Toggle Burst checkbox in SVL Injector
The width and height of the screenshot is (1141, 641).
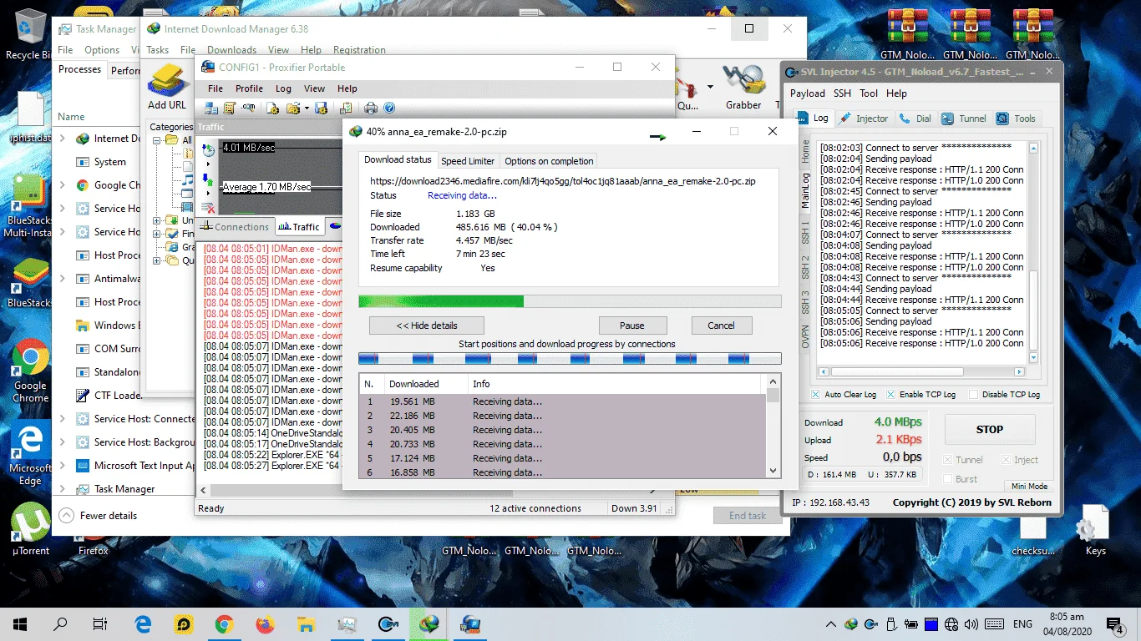pyautogui.click(x=946, y=479)
